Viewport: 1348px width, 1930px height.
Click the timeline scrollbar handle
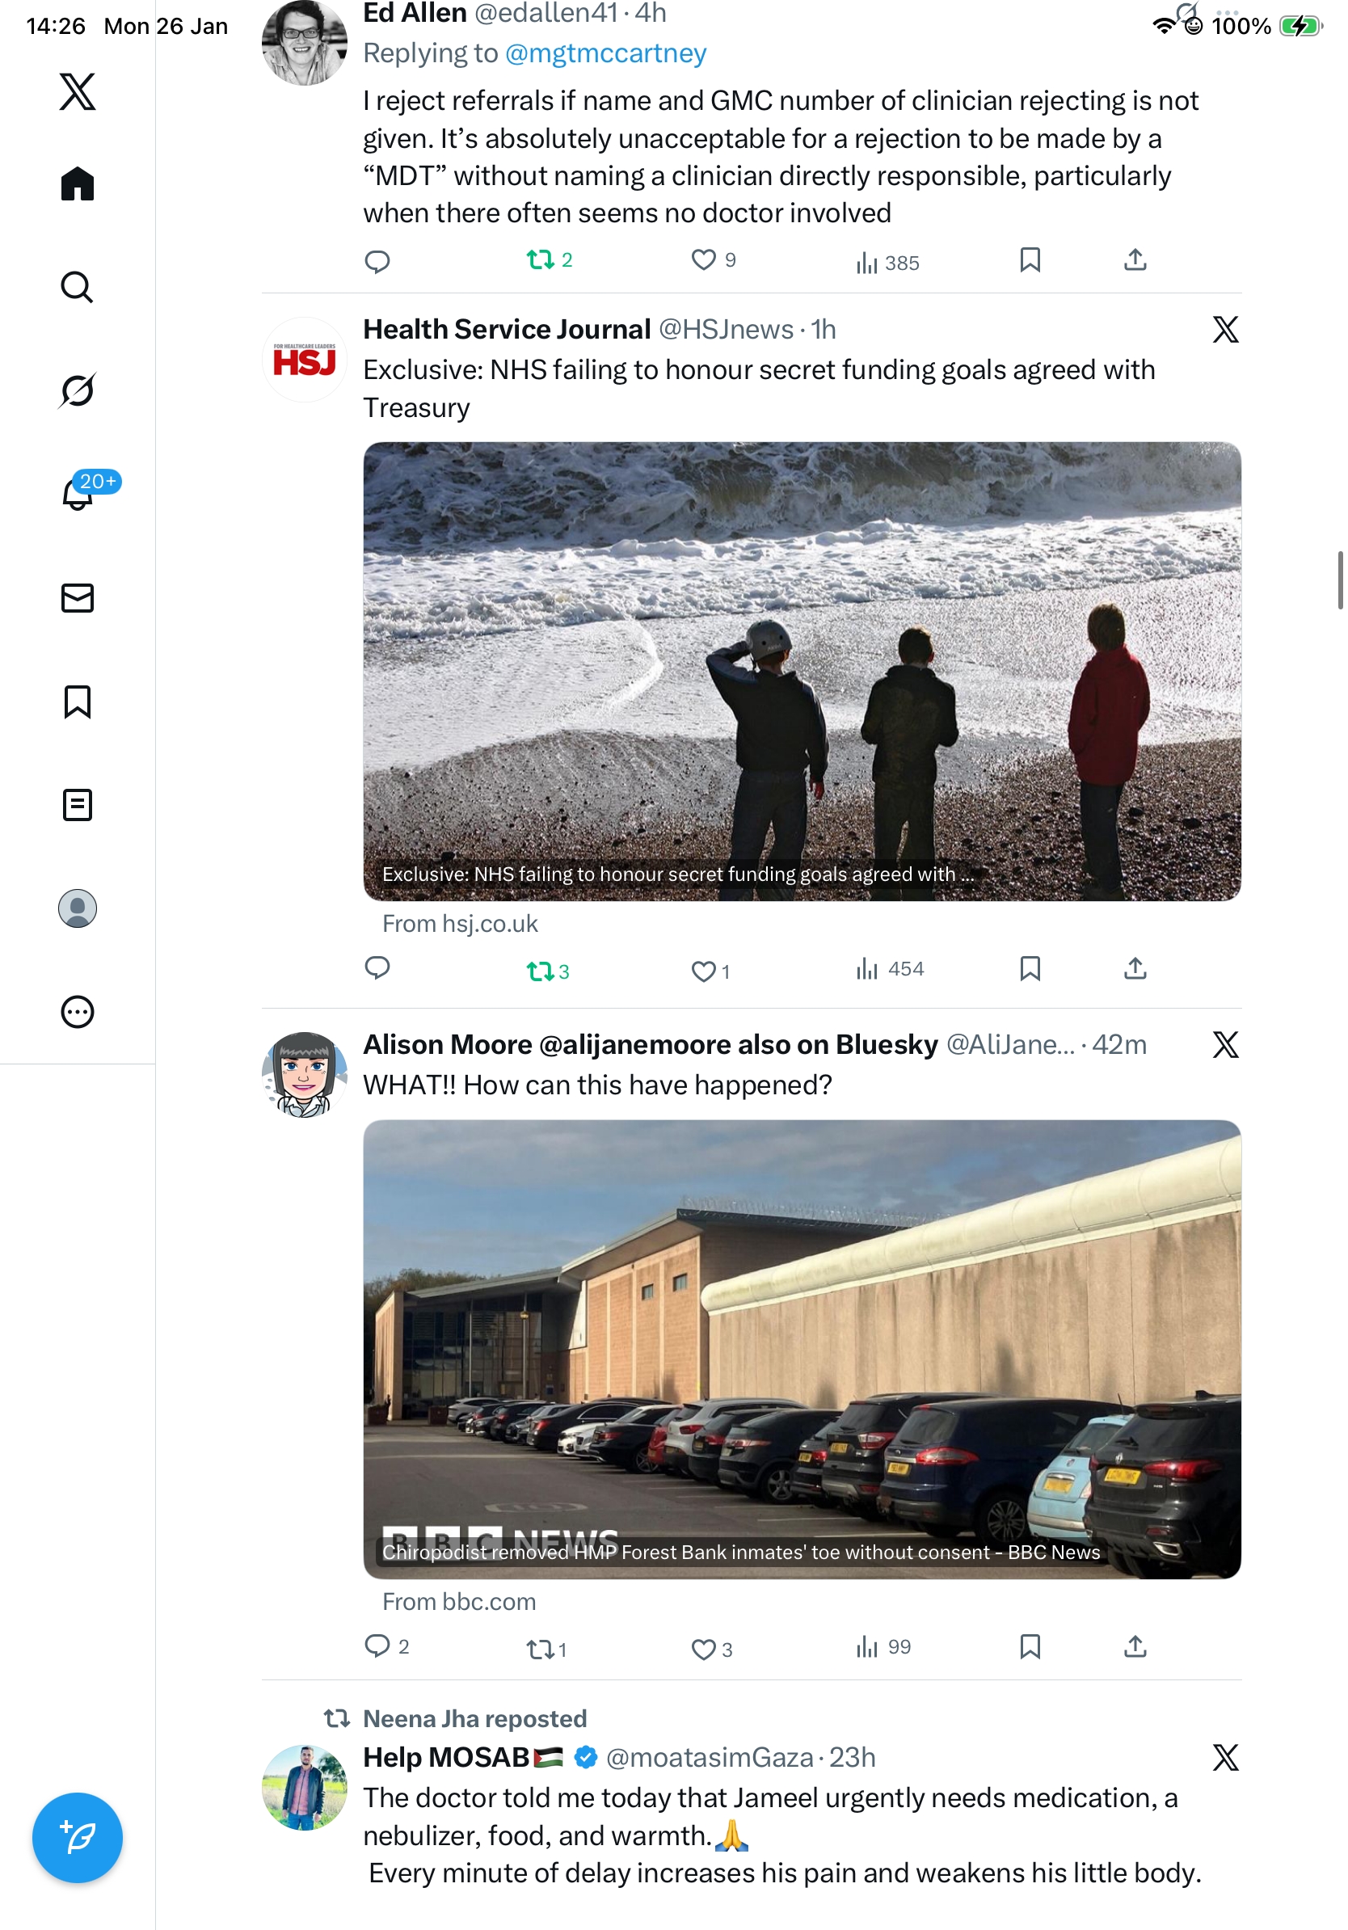[x=1341, y=580]
